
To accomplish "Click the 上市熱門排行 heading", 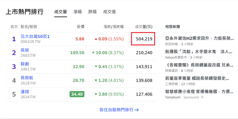I will click(x=24, y=12).
